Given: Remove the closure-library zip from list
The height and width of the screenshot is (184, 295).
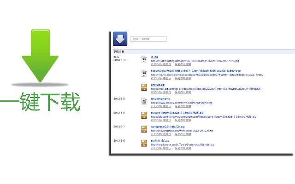Looking at the screenshot, I should [183, 120].
